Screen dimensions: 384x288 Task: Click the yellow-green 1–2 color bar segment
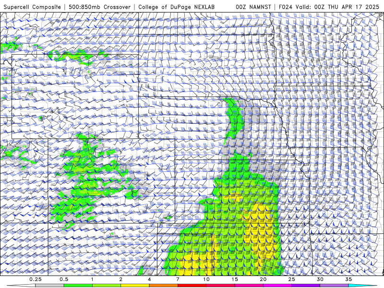pyautogui.click(x=107, y=286)
